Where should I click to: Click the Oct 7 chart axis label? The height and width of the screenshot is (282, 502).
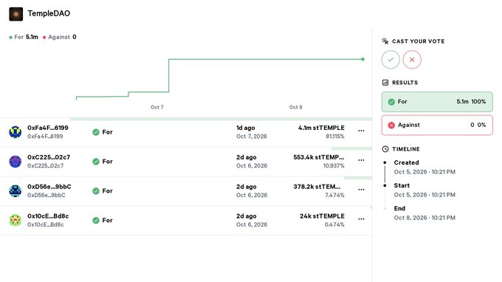[157, 107]
